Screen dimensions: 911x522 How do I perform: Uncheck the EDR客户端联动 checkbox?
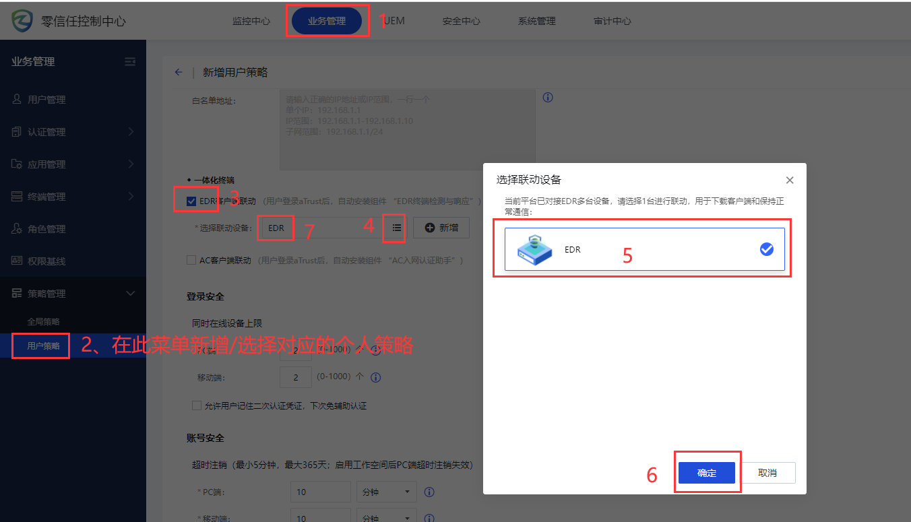coord(191,201)
